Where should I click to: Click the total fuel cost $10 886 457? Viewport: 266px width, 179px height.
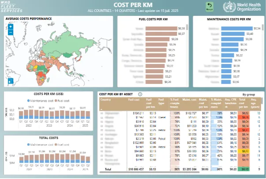136,169
